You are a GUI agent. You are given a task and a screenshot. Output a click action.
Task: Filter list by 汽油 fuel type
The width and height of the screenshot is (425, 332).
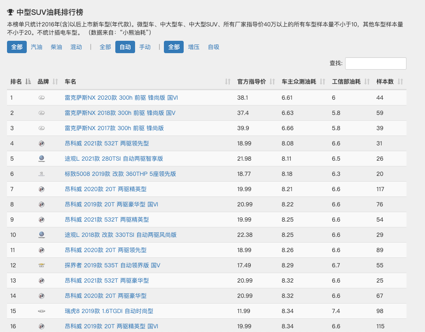[37, 47]
